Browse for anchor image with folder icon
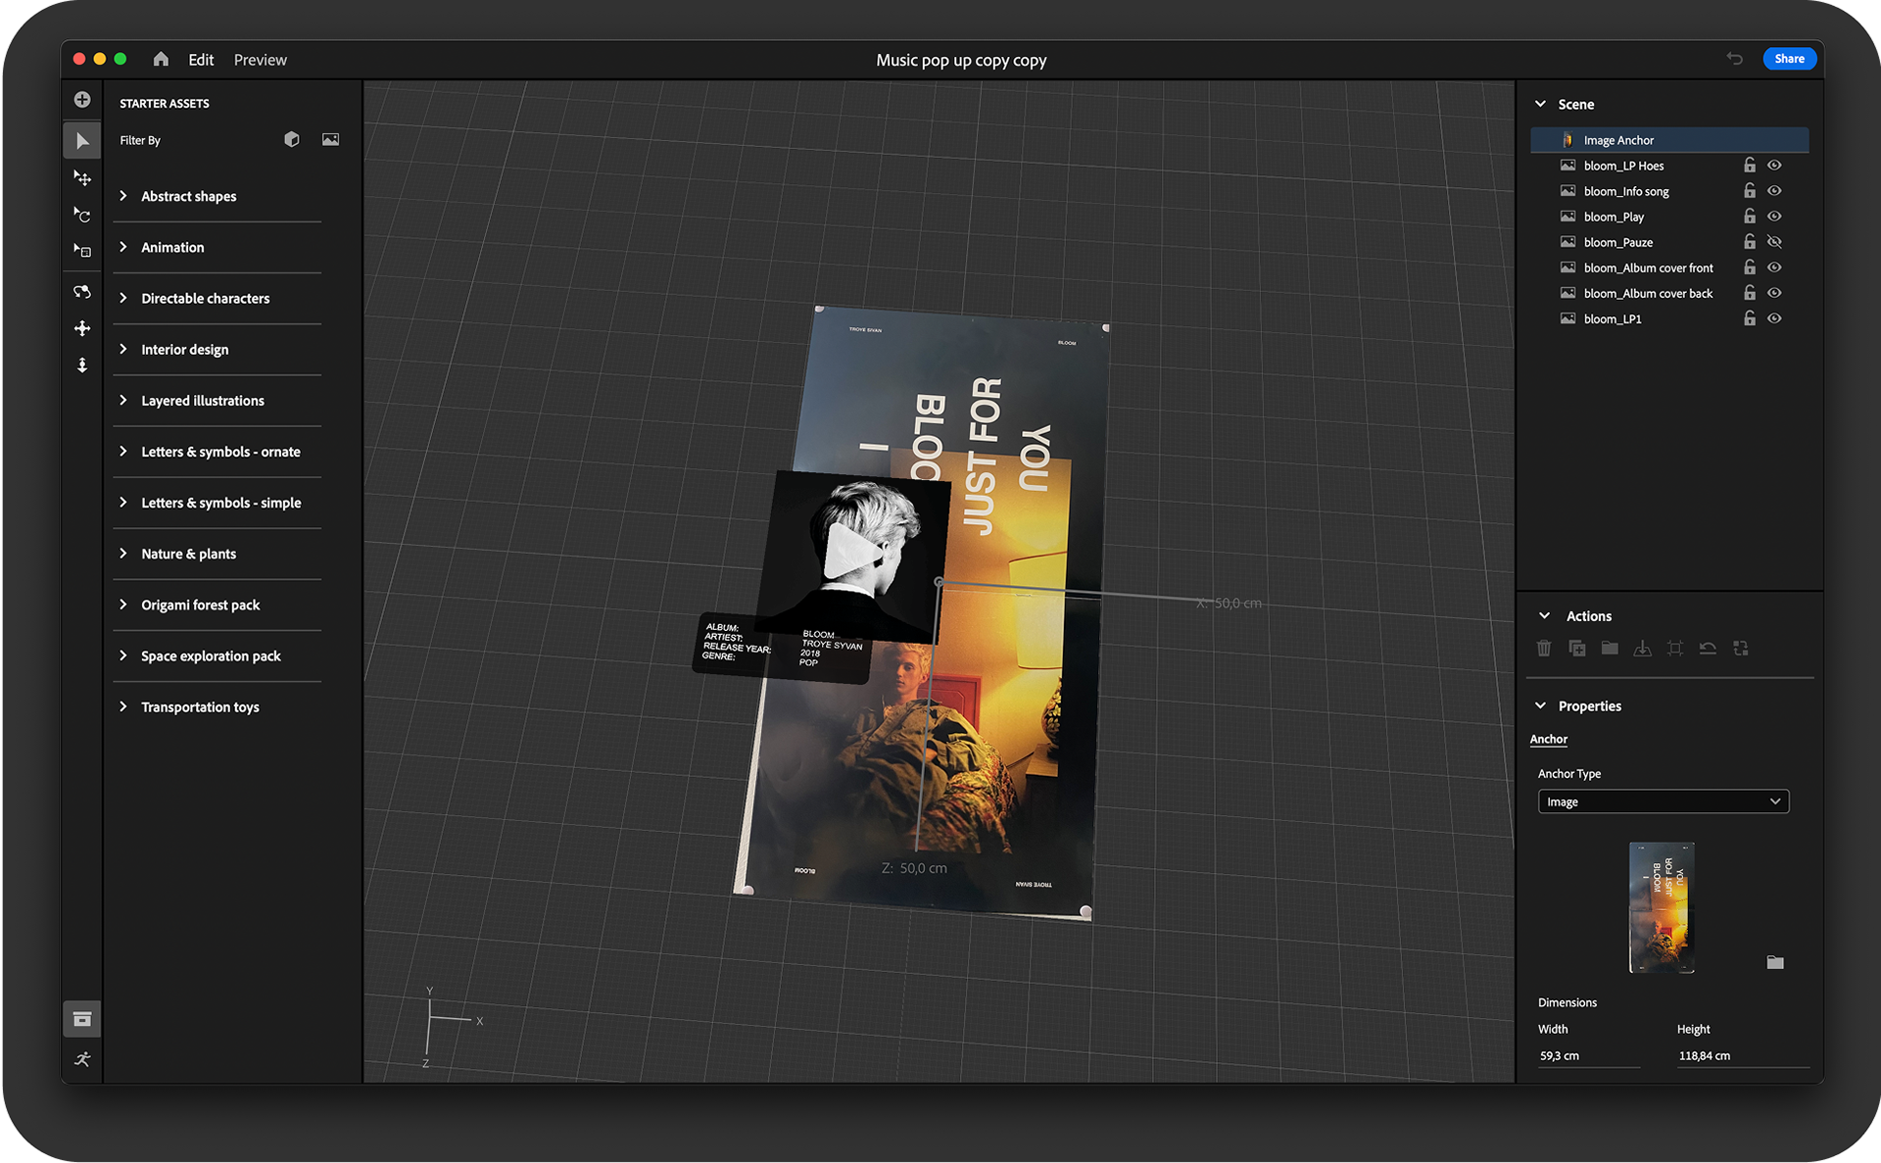 1775,962
